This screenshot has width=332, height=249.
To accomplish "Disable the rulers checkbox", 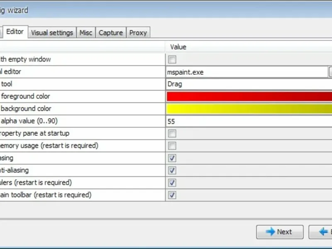I will pos(172,183).
